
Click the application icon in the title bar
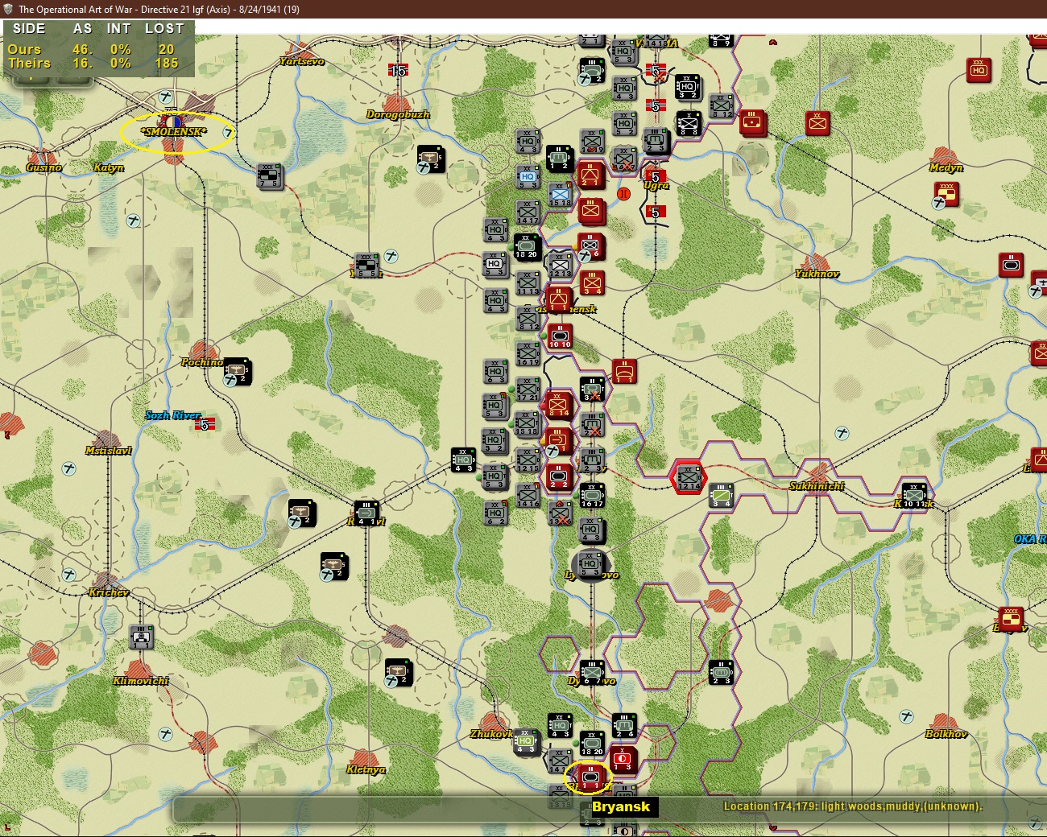click(8, 9)
